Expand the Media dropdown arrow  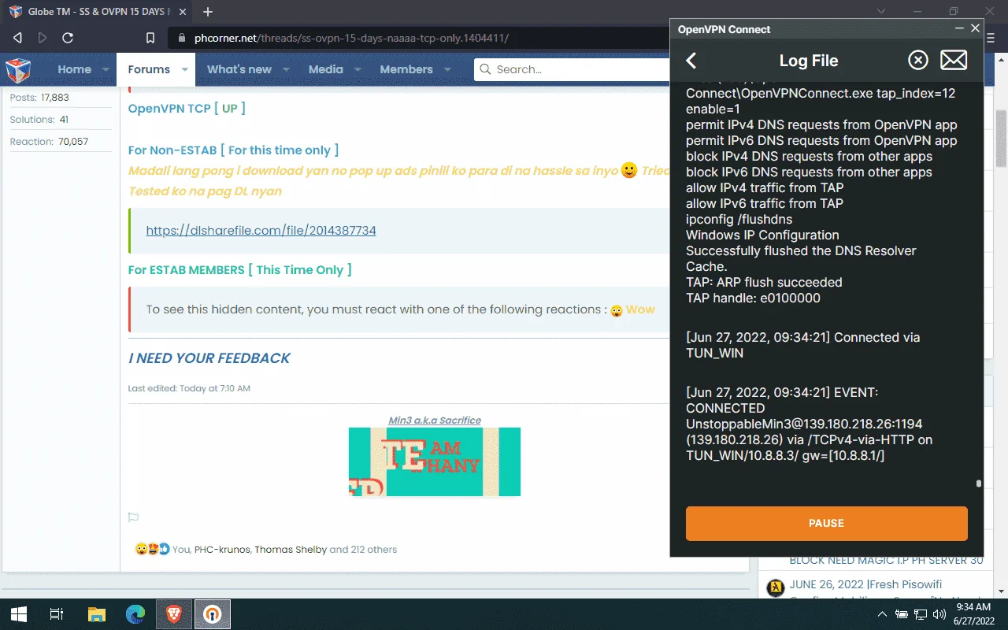tap(358, 69)
